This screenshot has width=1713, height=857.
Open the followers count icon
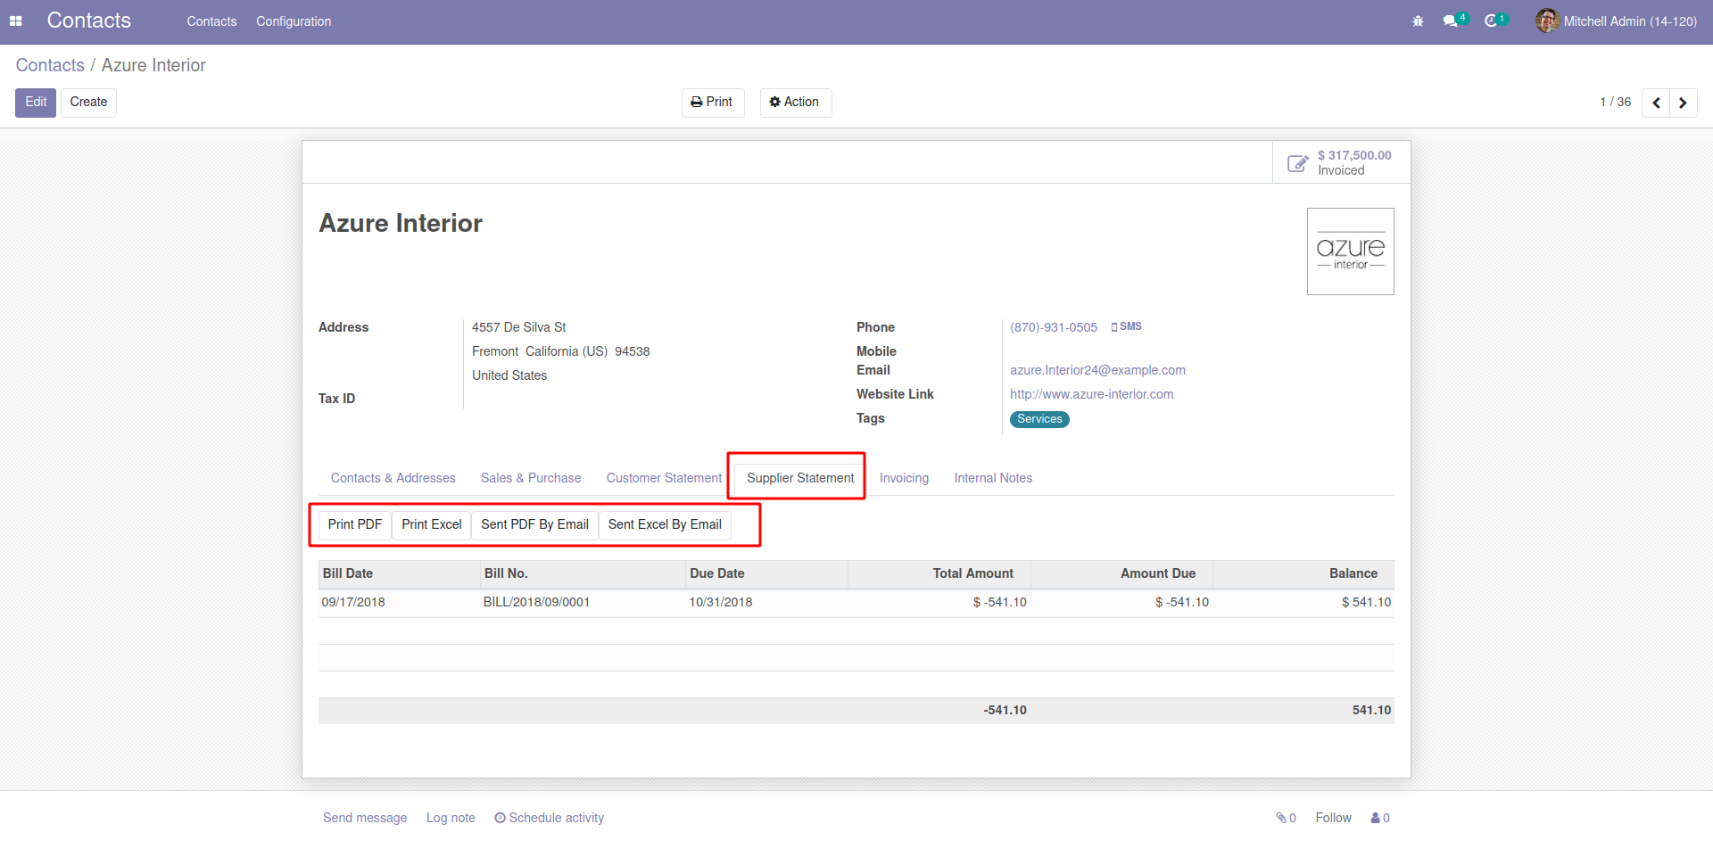(1380, 818)
